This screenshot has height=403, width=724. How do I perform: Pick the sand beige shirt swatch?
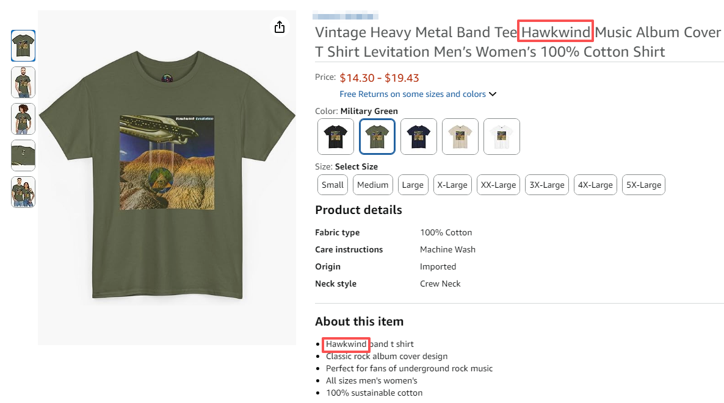(x=460, y=137)
